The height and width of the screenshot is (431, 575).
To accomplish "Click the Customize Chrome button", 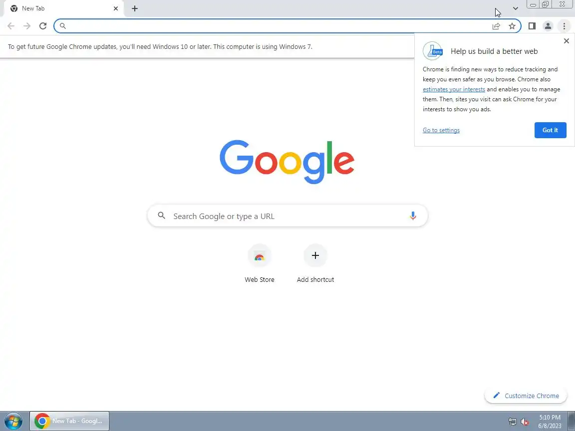I will 526,396.
